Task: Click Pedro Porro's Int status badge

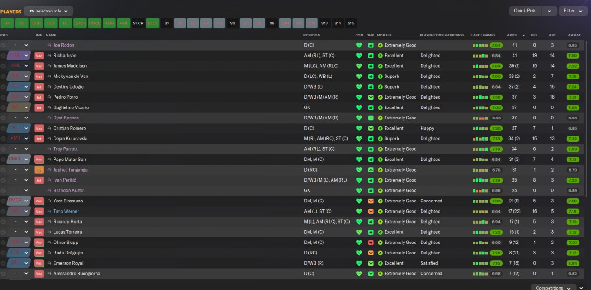Action: (39, 97)
